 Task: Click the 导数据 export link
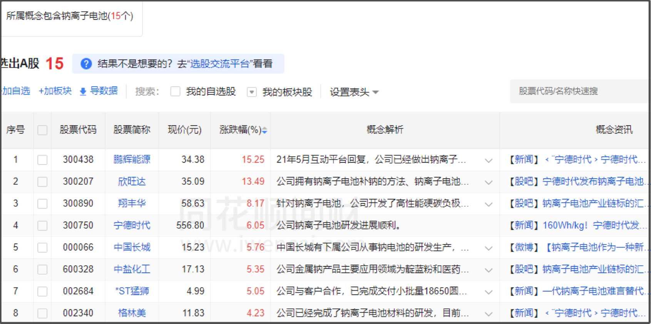point(104,91)
